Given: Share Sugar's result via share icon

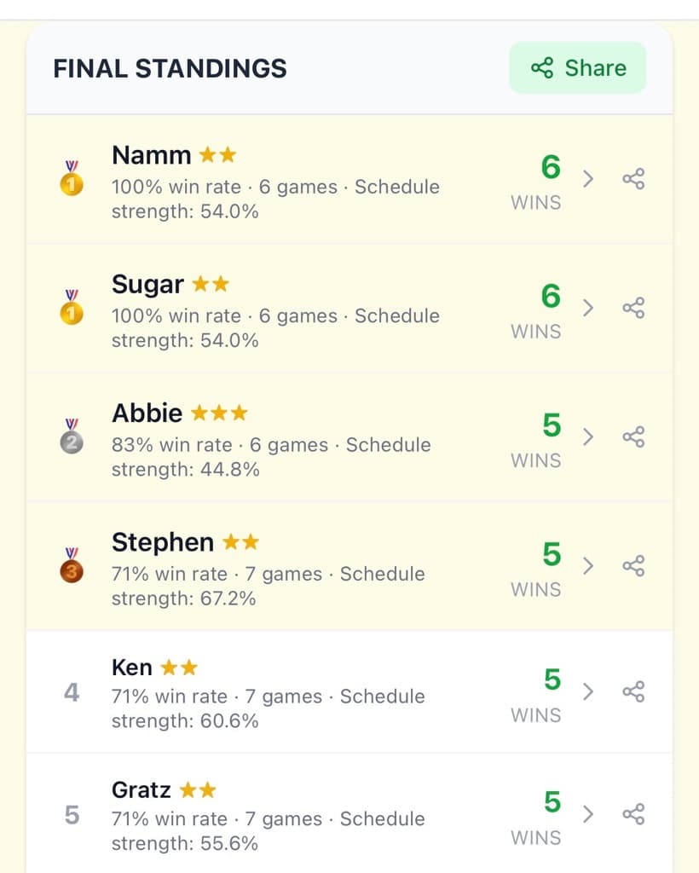Looking at the screenshot, I should (633, 308).
